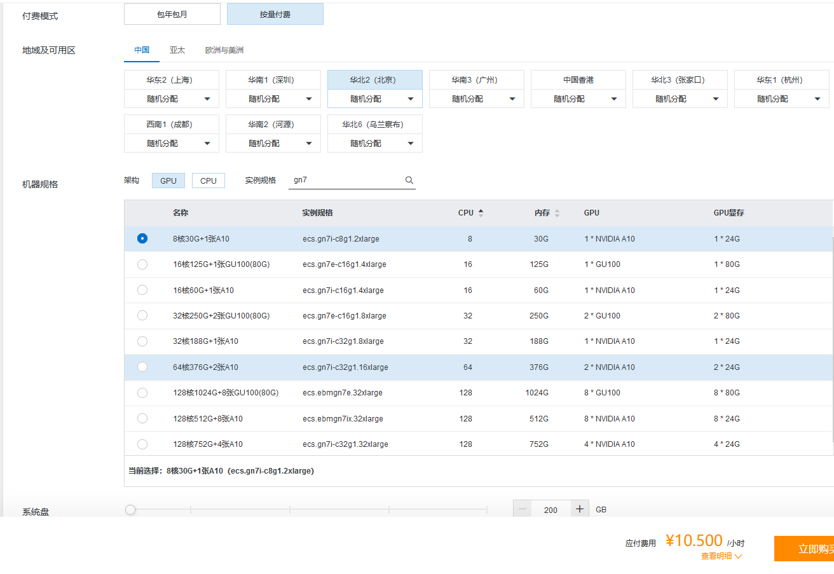The width and height of the screenshot is (834, 574).
Task: Open zone dropdown under 华东1（杭州）
Action: pyautogui.click(x=782, y=99)
